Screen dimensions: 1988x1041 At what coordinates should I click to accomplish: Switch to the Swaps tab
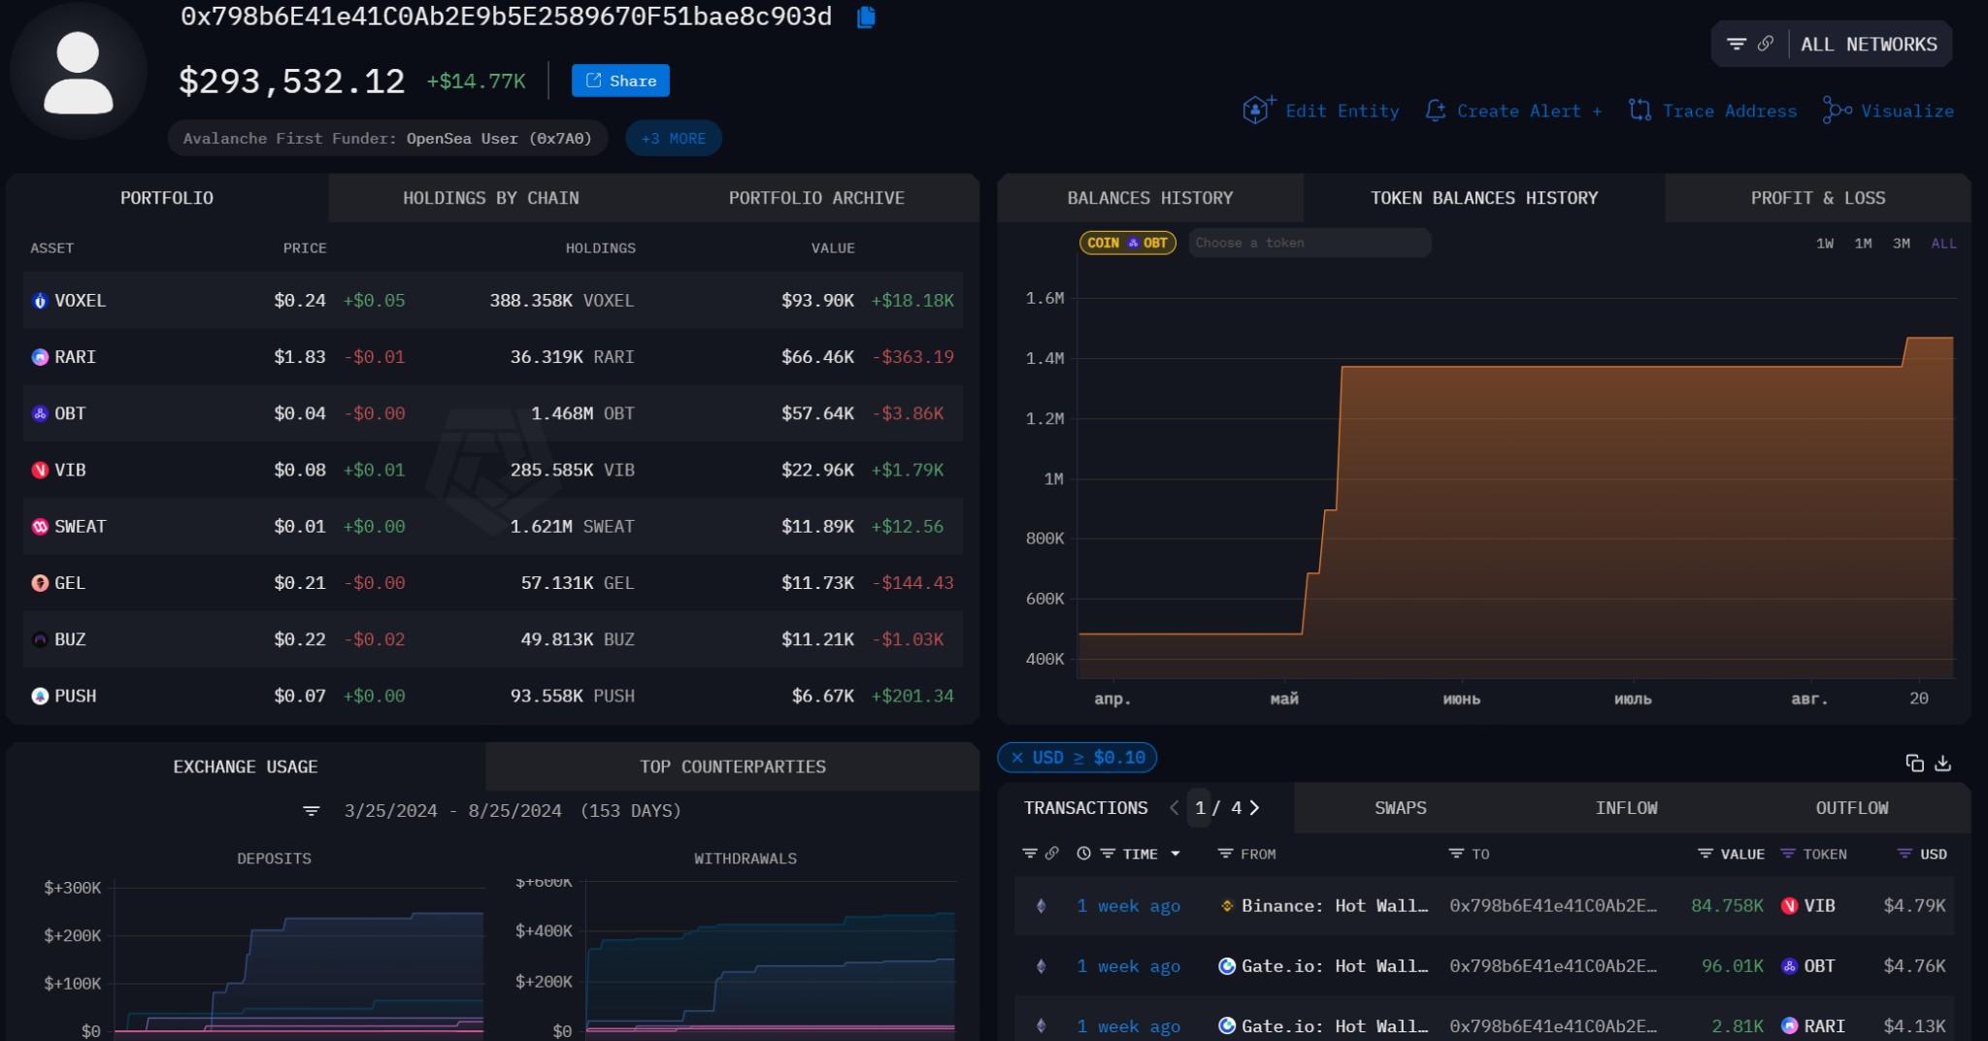[1401, 808]
